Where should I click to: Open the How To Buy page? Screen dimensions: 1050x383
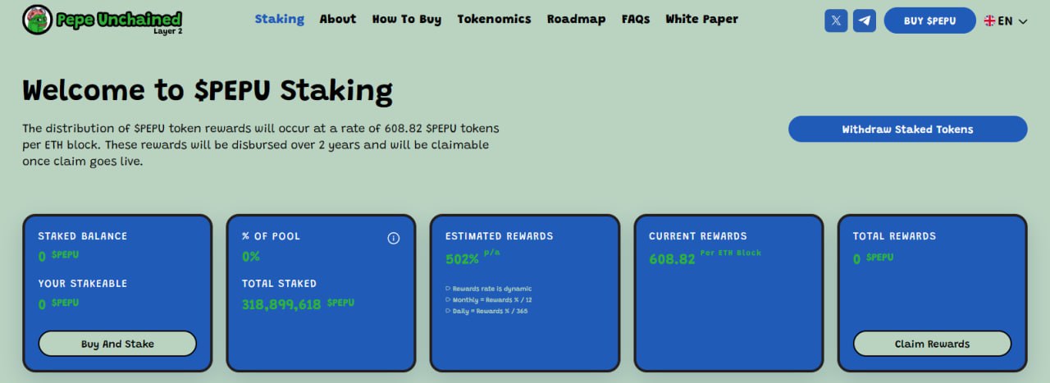[x=406, y=19]
